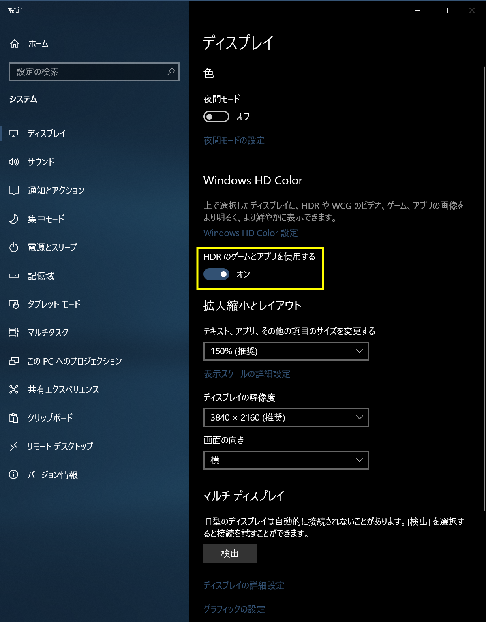Click the Shared experiences icon
The image size is (486, 622).
[14, 389]
